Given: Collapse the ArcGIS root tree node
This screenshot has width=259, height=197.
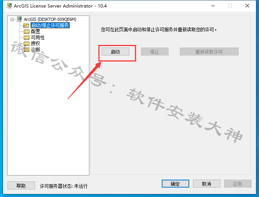Looking at the screenshot, I should 12,19.
